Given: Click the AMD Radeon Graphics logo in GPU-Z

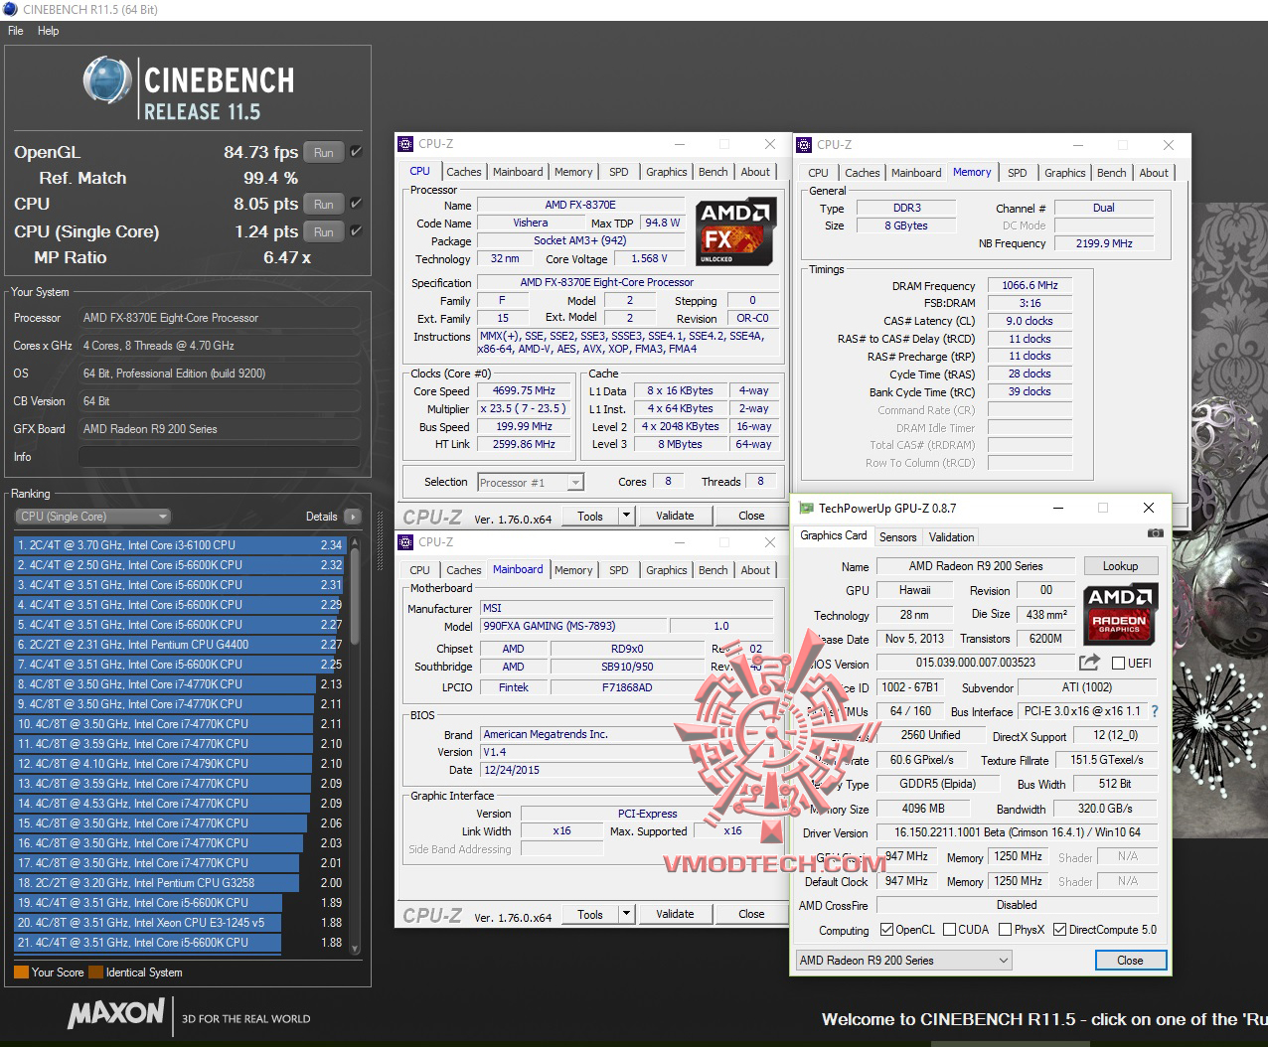Looking at the screenshot, I should (1120, 612).
